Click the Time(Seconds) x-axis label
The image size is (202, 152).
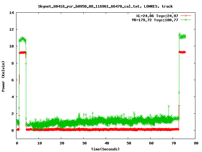(x=105, y=149)
